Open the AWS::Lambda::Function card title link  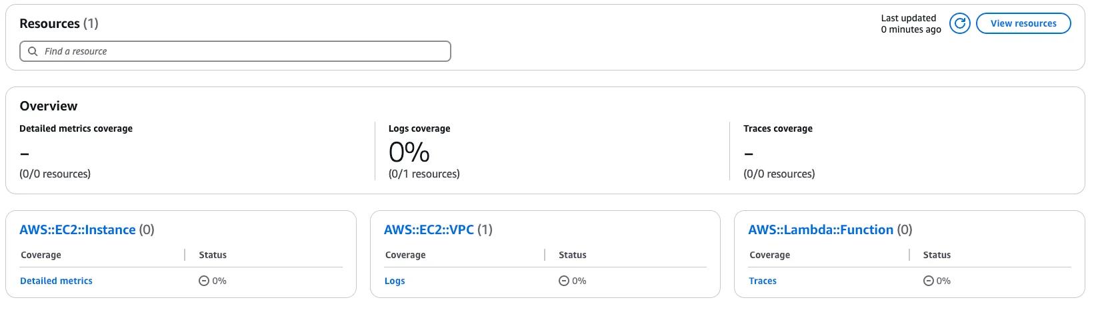point(820,230)
